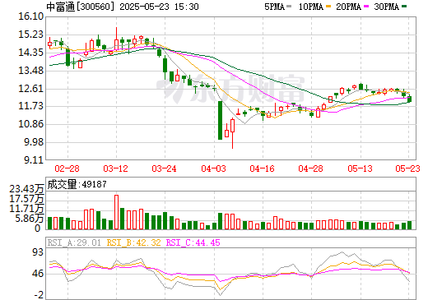The image size is (428, 300).
Task: Click the 23.43万 volume axis label
Action: click(x=26, y=189)
